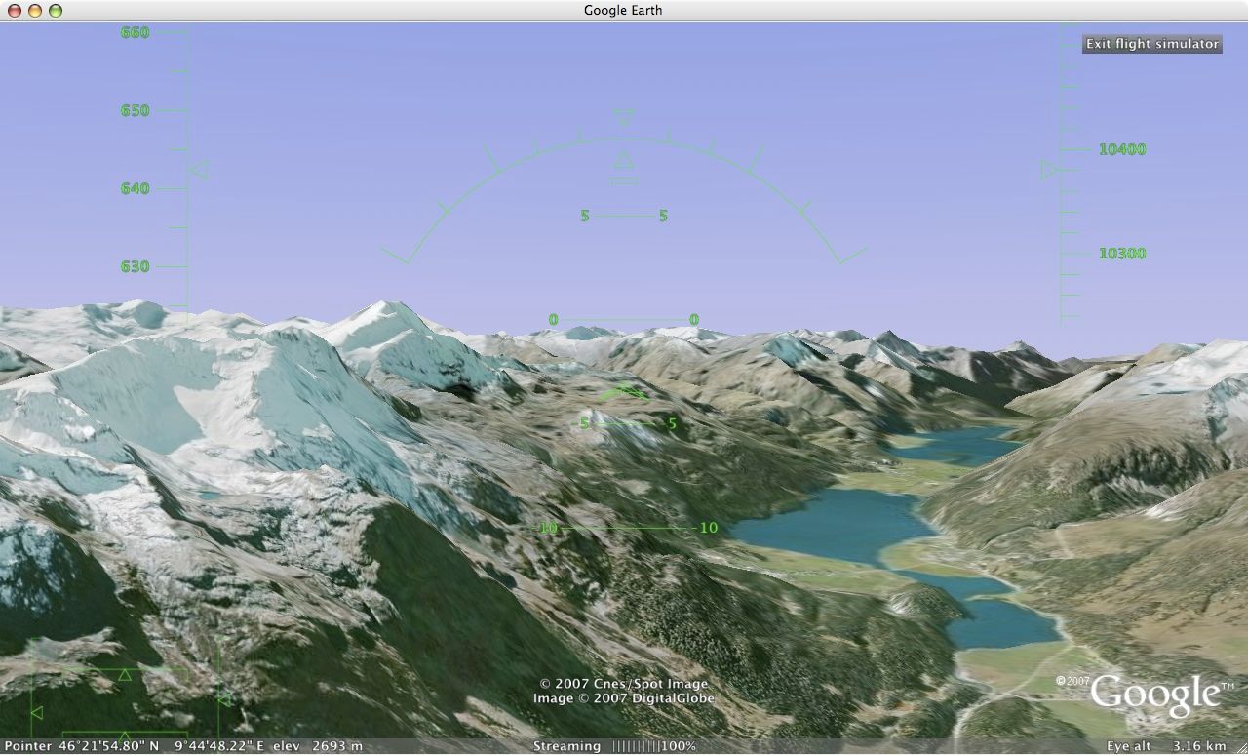1248x755 pixels.
Task: Click the © 2007 Cnes/Spot Image credit
Action: [624, 684]
